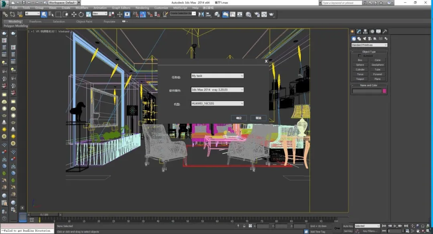The height and width of the screenshot is (234, 433).
Task: Enable the AutoGrid checkbox
Action: pyautogui.click(x=360, y=56)
